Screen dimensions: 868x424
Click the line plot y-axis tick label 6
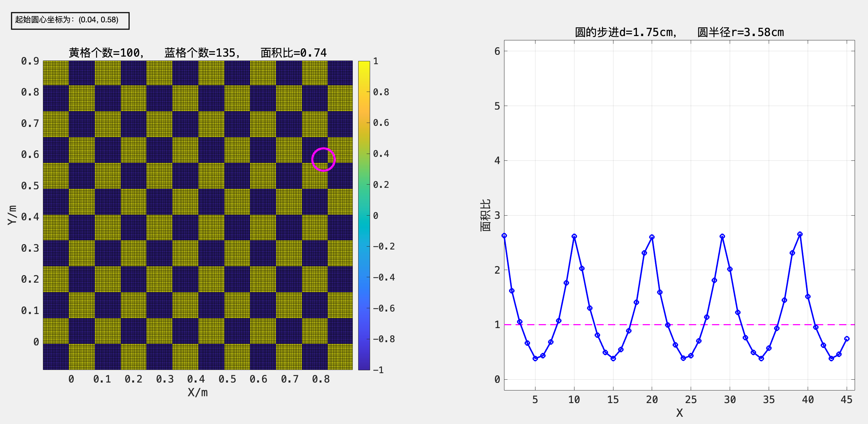(x=497, y=51)
